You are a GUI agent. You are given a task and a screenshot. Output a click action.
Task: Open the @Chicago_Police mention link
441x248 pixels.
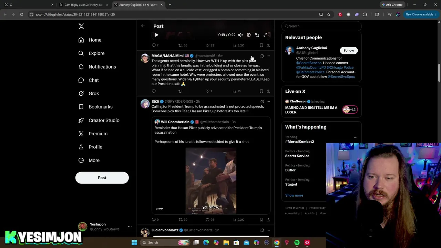340,68
